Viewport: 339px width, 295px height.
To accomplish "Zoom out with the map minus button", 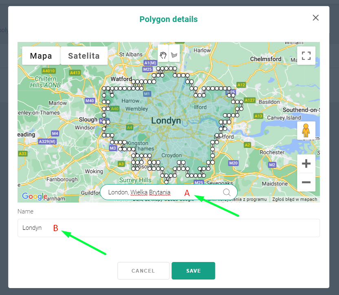I will coord(306,182).
